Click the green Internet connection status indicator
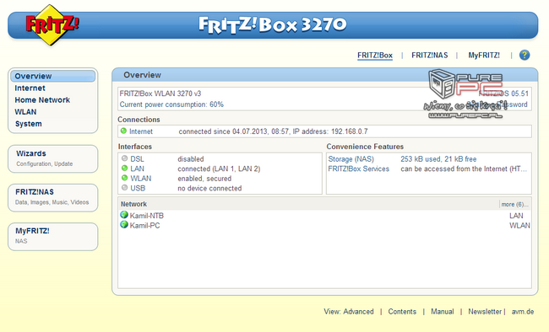 point(123,131)
